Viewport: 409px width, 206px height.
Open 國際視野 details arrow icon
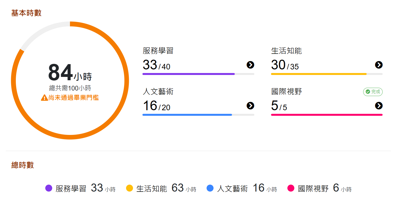pyautogui.click(x=379, y=106)
